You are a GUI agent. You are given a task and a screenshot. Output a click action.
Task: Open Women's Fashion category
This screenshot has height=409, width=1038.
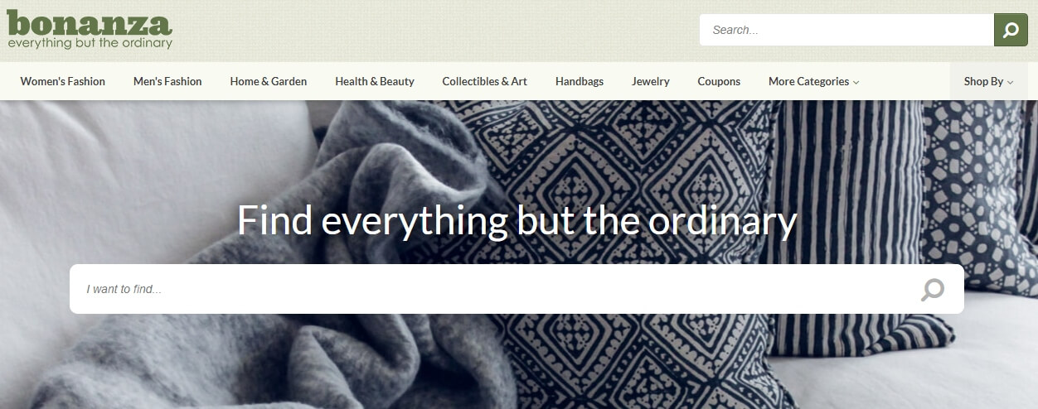click(63, 81)
